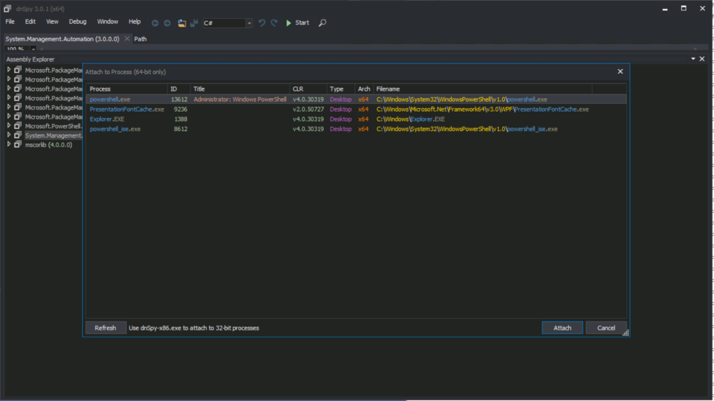Screen dimensions: 714x401
Task: Click the Save All toolbar icon
Action: pos(193,23)
